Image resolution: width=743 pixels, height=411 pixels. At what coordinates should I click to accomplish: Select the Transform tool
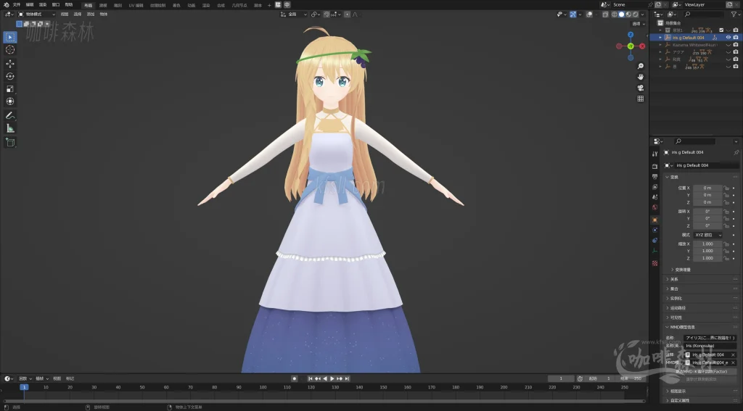click(x=10, y=101)
